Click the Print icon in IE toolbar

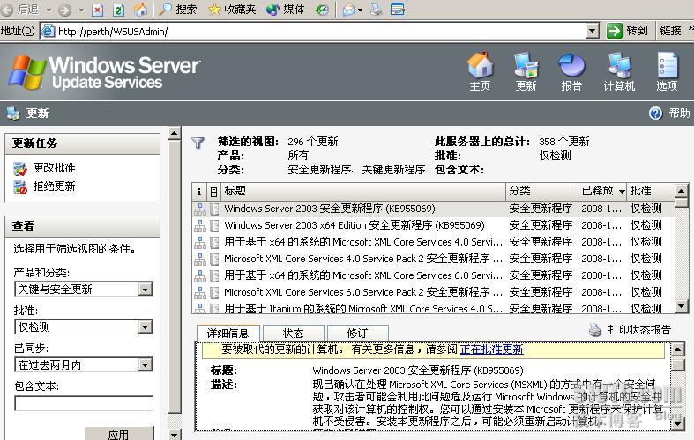(x=377, y=10)
